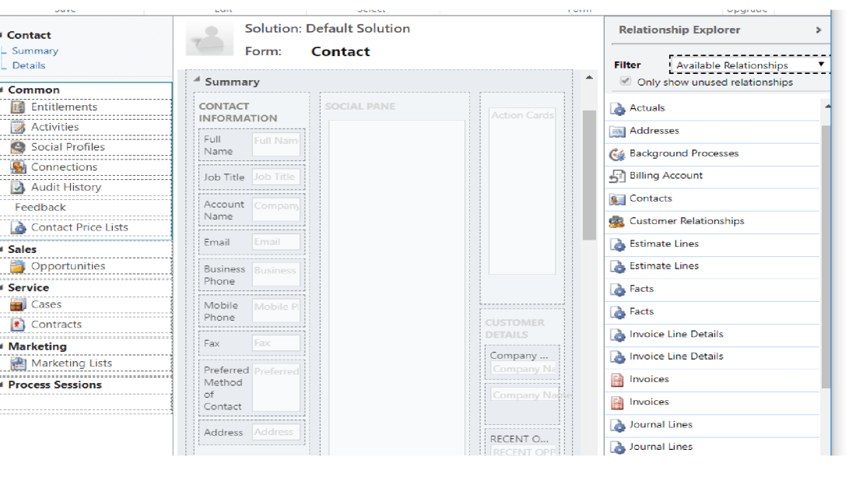Open the Summary link under Contact
Viewport: 856px width, 481px height.
click(x=35, y=51)
